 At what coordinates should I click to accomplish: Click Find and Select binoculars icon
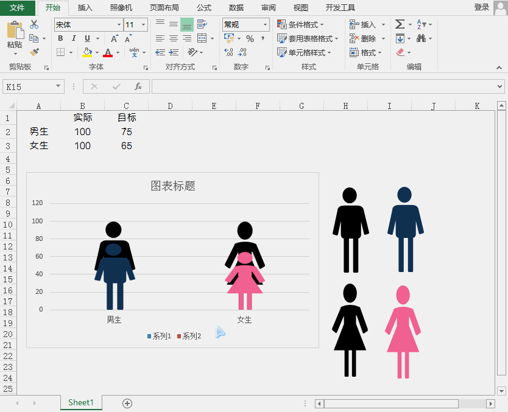pos(421,38)
